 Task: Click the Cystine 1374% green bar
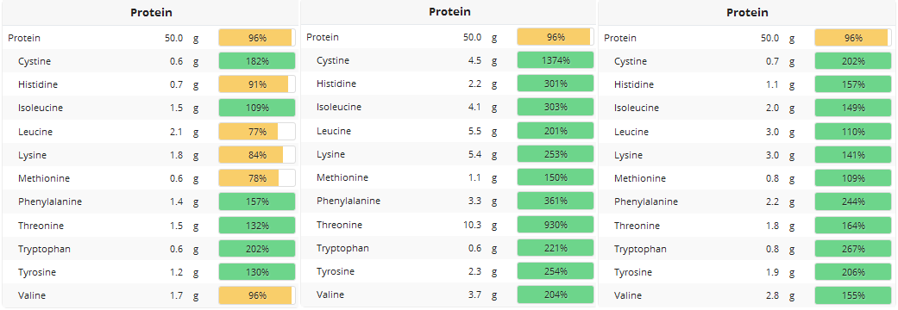[x=556, y=60]
